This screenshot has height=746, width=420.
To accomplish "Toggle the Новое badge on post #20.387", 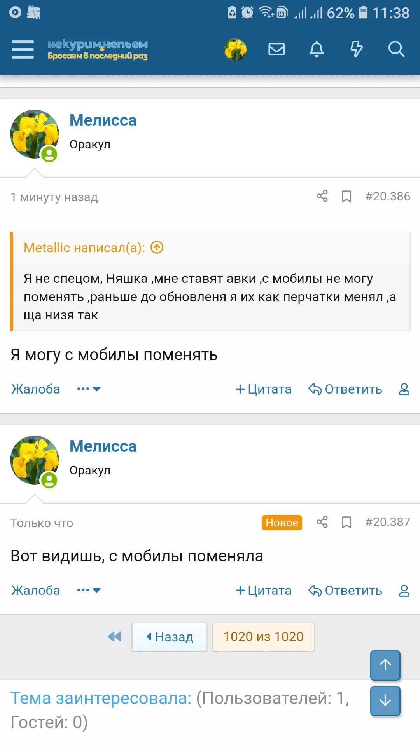I will click(282, 523).
